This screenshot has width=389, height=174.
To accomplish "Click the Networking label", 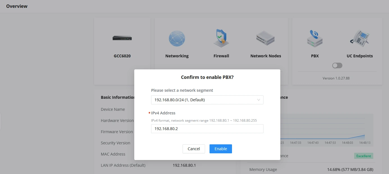I will pos(177,56).
